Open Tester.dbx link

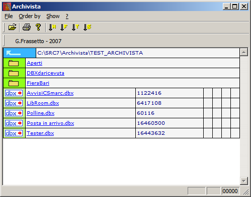40,133
